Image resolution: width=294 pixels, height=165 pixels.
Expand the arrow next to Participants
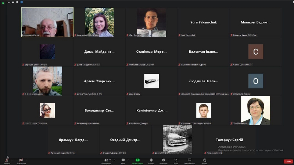[114, 160]
